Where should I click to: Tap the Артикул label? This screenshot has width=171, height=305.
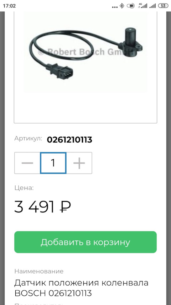point(28,139)
